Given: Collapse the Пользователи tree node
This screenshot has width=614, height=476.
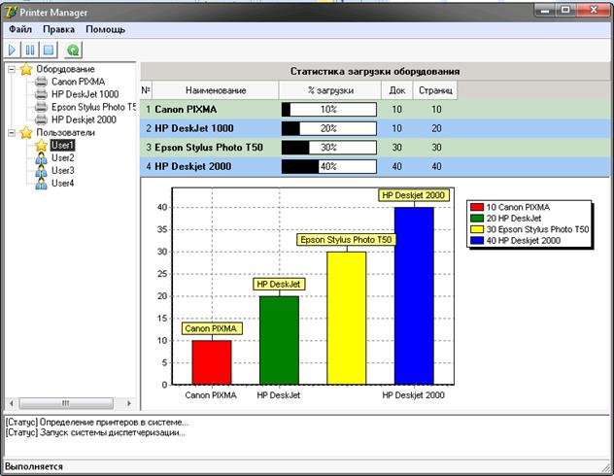Looking at the screenshot, I should point(9,133).
